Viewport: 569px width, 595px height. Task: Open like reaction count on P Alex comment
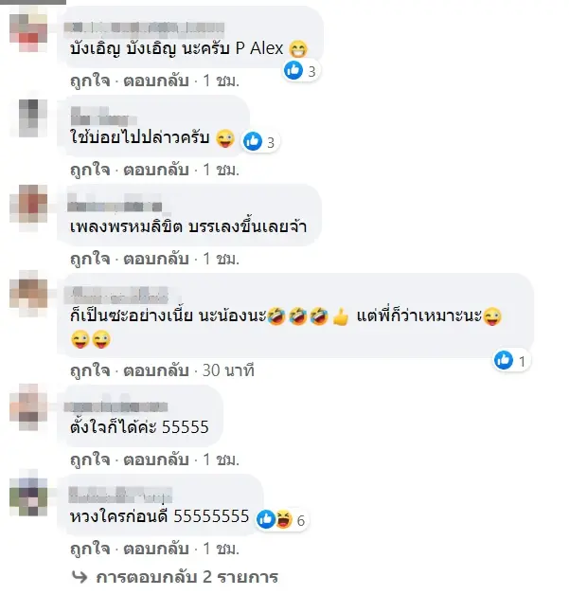302,70
